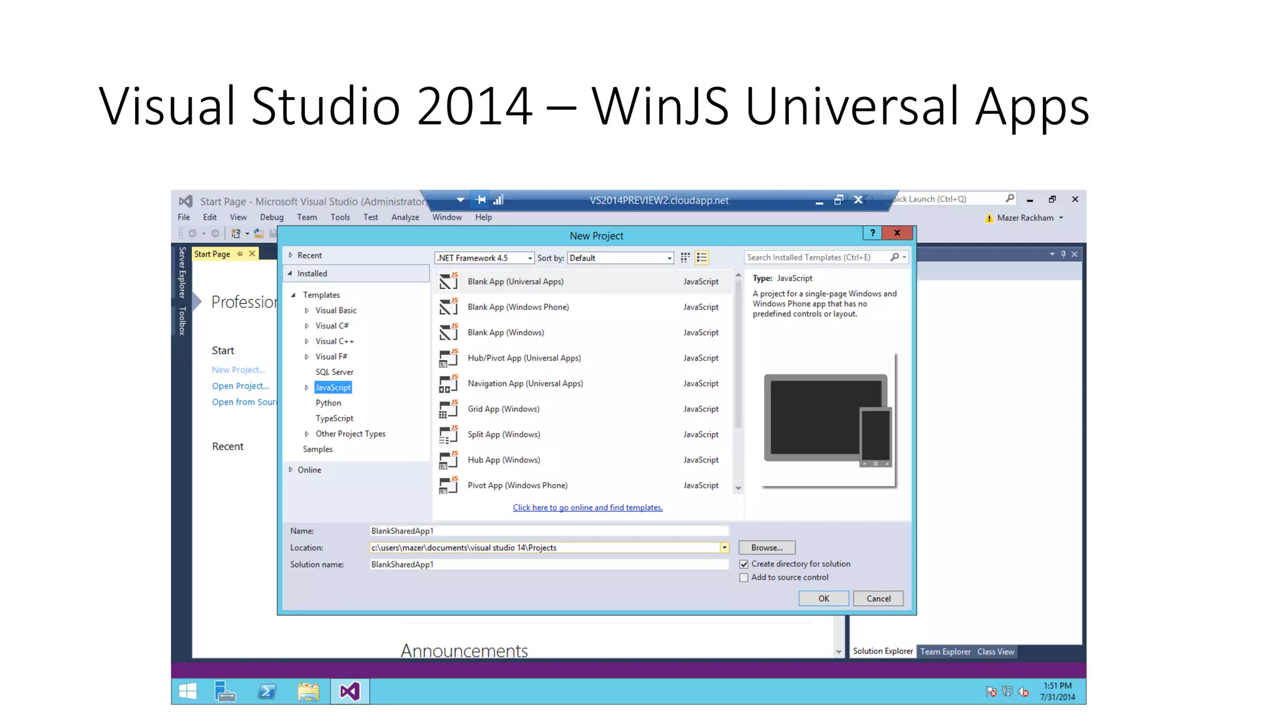The width and height of the screenshot is (1282, 721).
Task: Open .NET Framework 4.5 version dropdown
Action: point(530,258)
